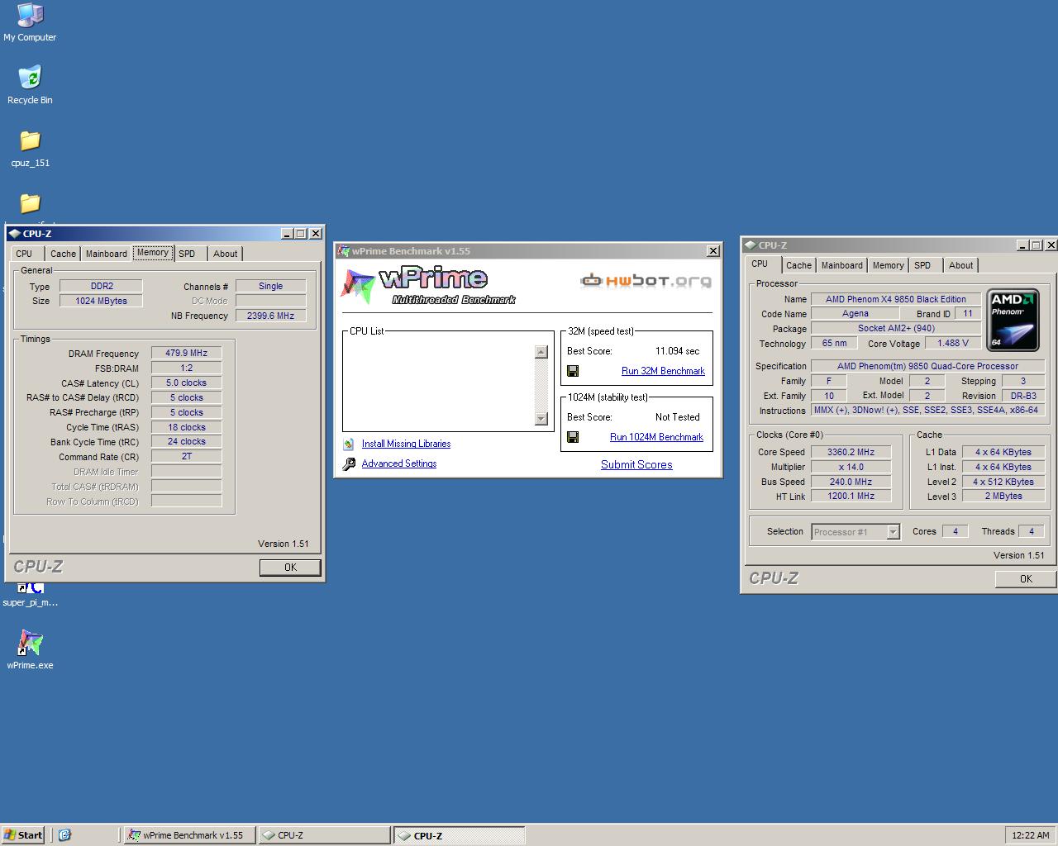Click the Advanced Settings wrench icon
Viewport: 1058px width, 846px height.
click(x=349, y=463)
